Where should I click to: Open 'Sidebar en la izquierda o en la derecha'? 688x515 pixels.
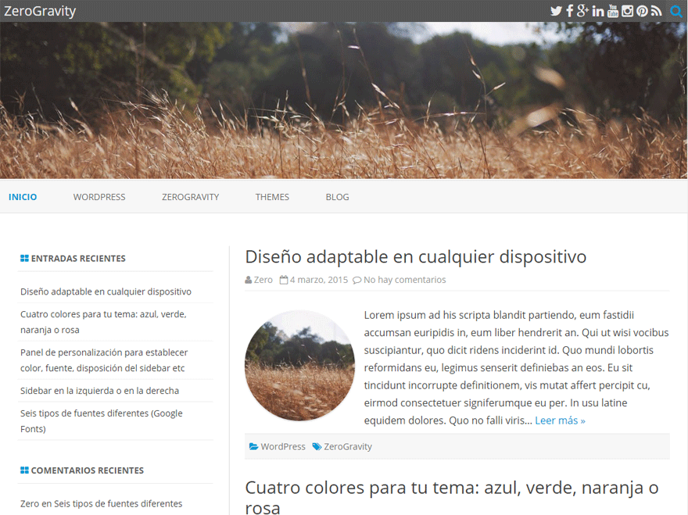[99, 391]
